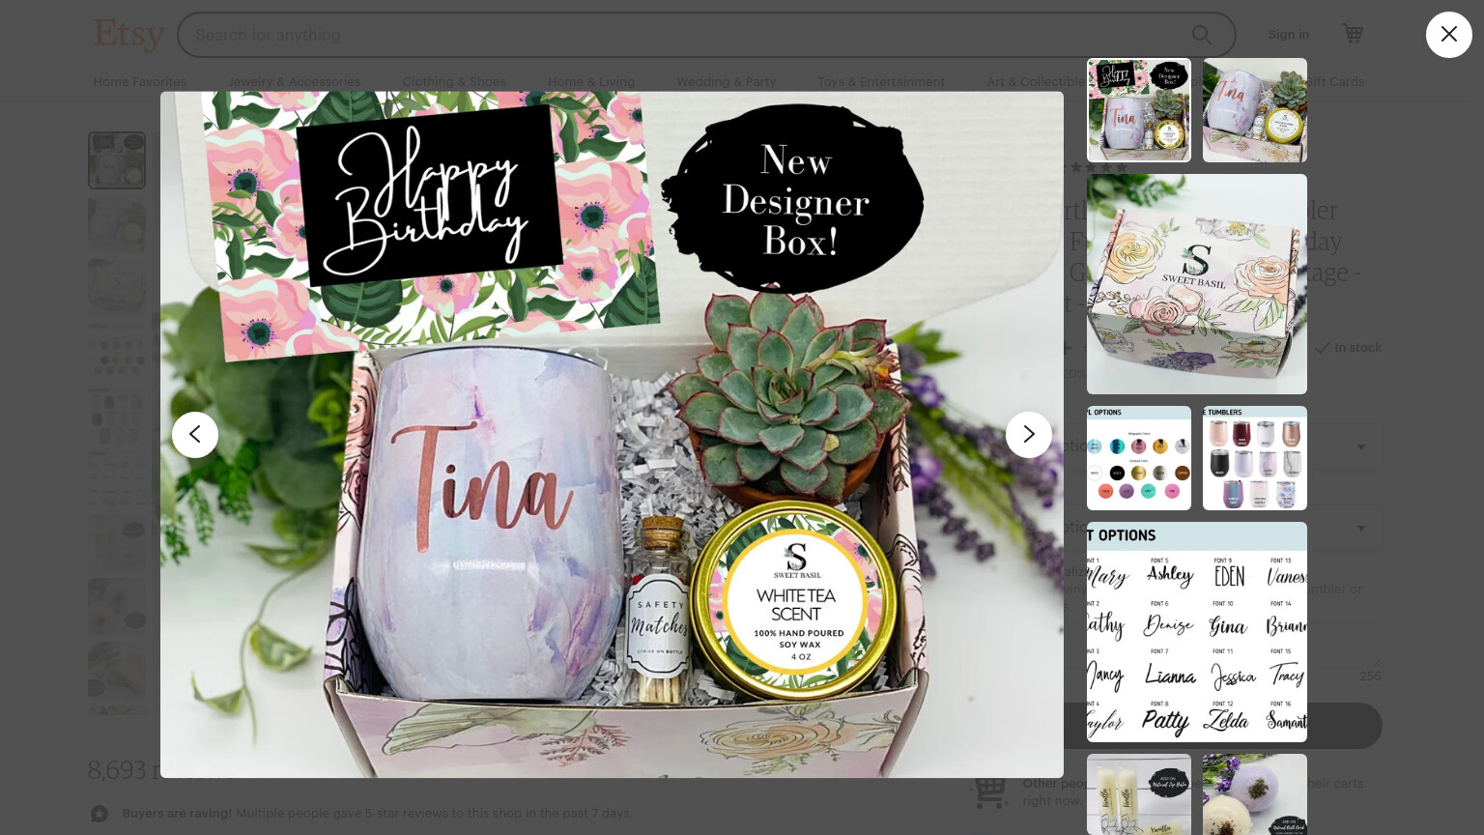Select the Sweet Basil floral box thumbnail
Viewport: 1484px width, 835px height.
coord(1197,284)
